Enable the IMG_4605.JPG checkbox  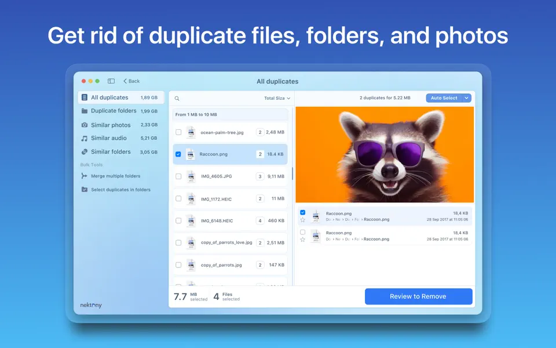(x=178, y=176)
